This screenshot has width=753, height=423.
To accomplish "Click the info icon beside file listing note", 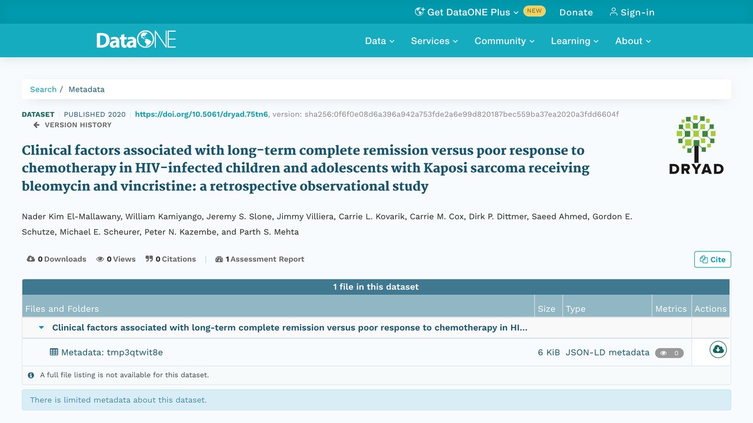I will pos(31,375).
